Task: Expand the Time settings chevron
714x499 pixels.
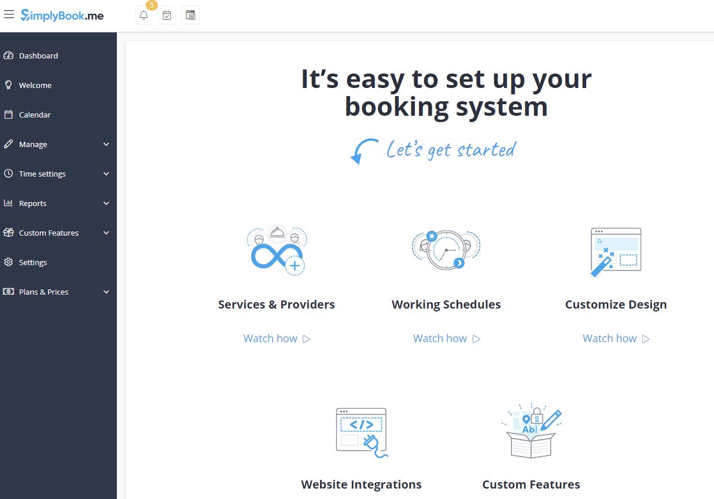Action: (x=106, y=174)
